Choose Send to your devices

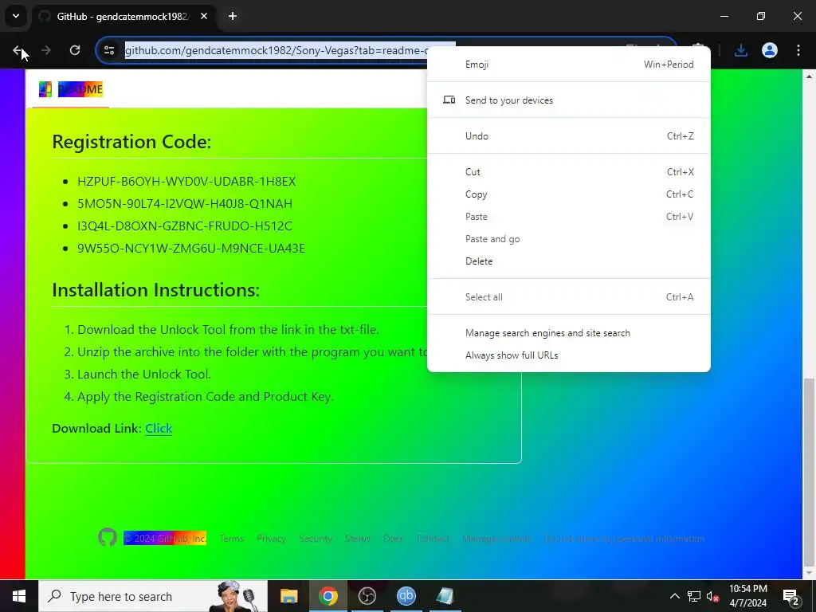(x=569, y=100)
